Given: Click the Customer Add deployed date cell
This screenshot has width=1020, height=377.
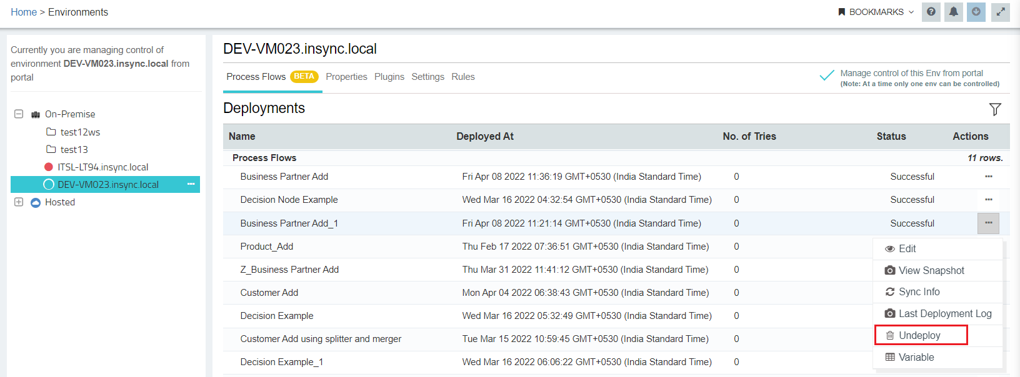Looking at the screenshot, I should coord(586,293).
